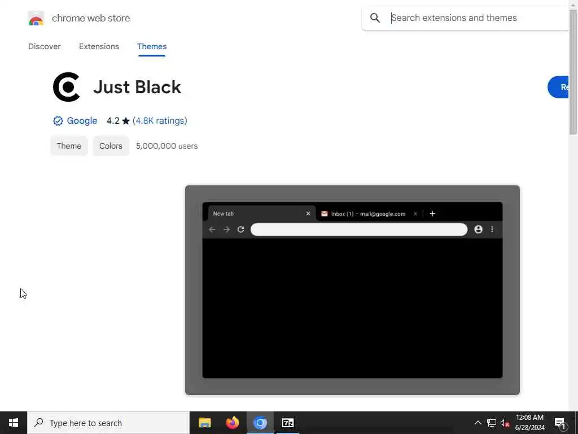The height and width of the screenshot is (434, 578).
Task: Click the 5,000,000 users text
Action: tap(167, 146)
